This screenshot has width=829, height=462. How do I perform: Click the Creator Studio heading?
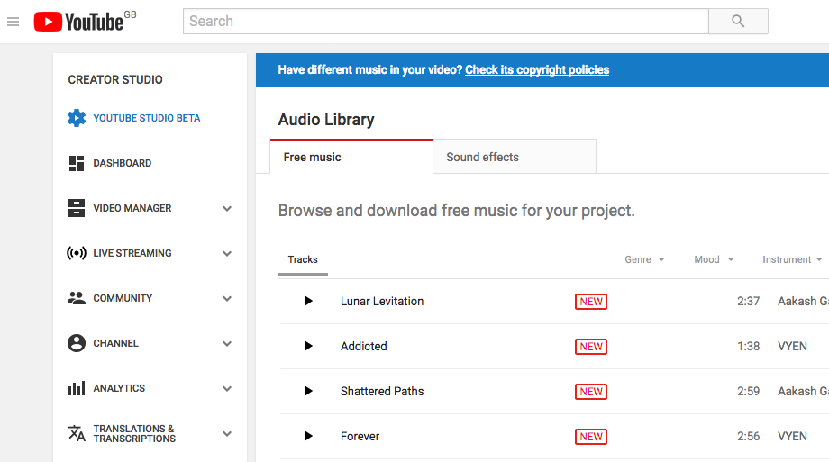click(115, 80)
